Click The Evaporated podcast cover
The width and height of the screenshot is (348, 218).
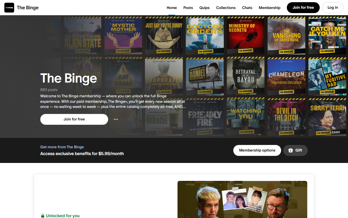click(164, 76)
